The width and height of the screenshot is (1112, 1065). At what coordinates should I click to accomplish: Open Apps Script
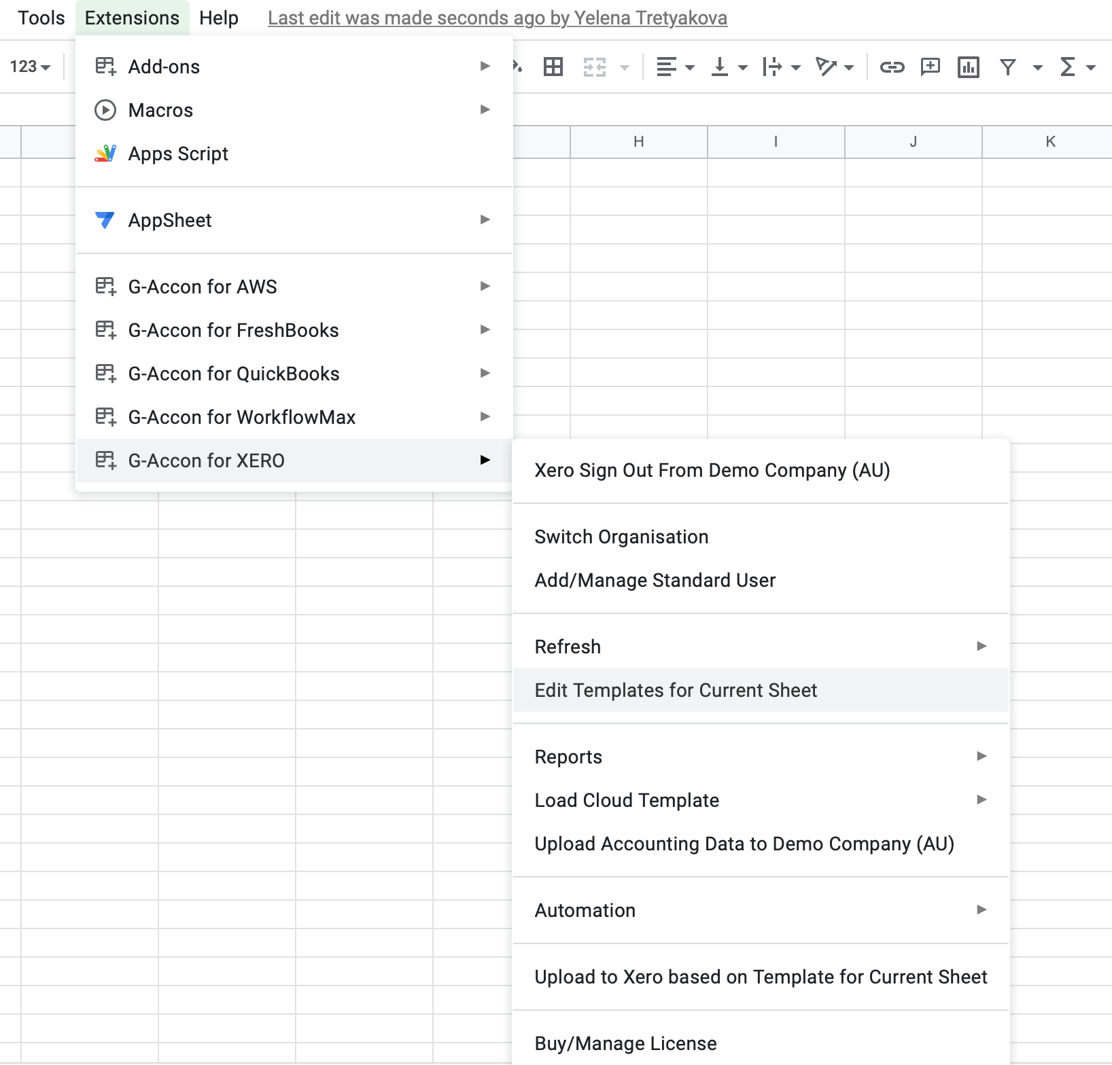pos(294,154)
